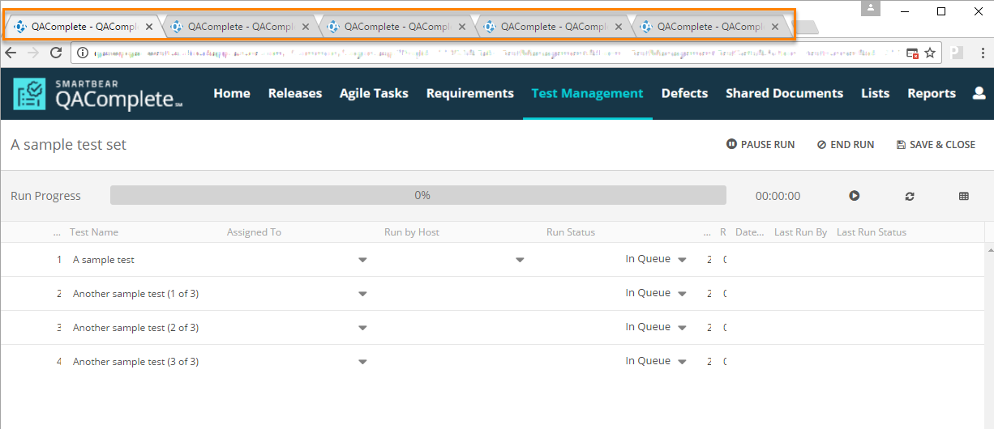Image resolution: width=994 pixels, height=429 pixels.
Task: View site information icon in address bar
Action: (x=84, y=53)
